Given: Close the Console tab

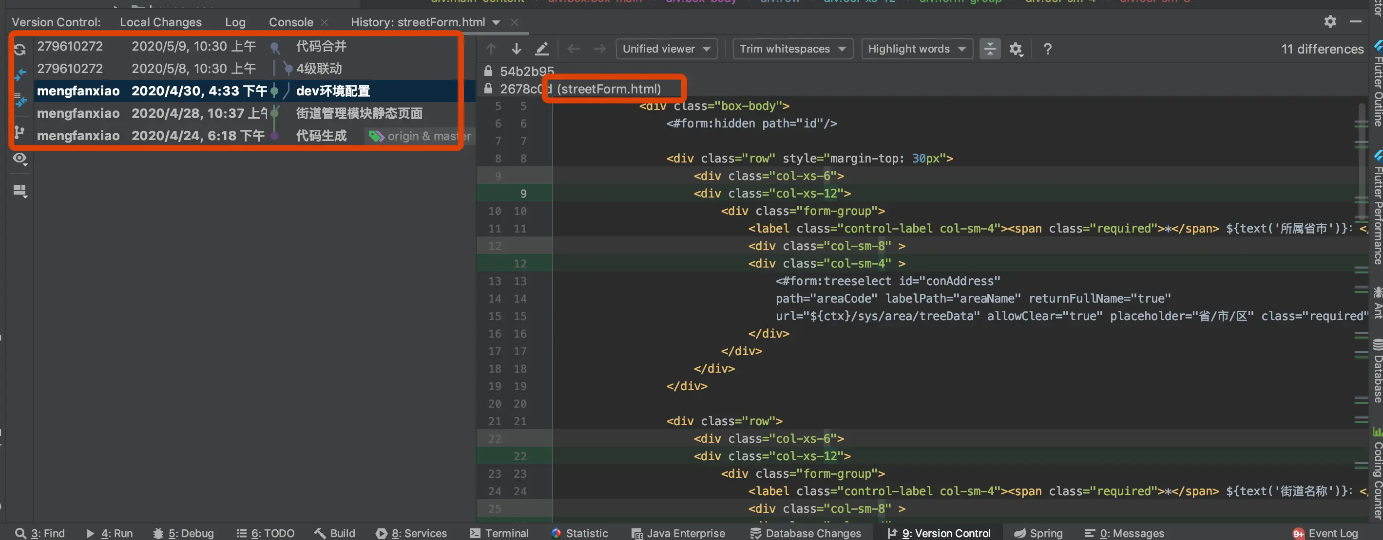Looking at the screenshot, I should 324,22.
